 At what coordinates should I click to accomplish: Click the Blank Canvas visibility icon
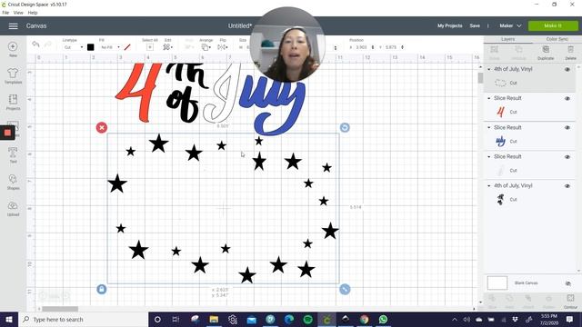567,283
